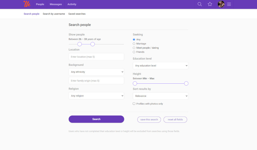Select the Friends radio button
This screenshot has width=257, height=150.
(x=134, y=52)
